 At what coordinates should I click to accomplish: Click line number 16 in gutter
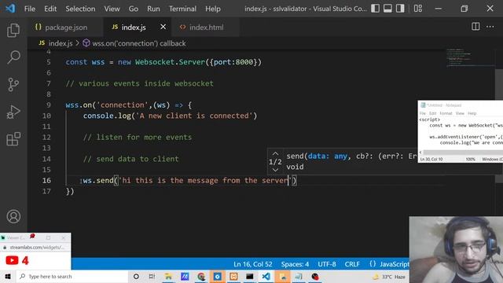pyautogui.click(x=46, y=180)
